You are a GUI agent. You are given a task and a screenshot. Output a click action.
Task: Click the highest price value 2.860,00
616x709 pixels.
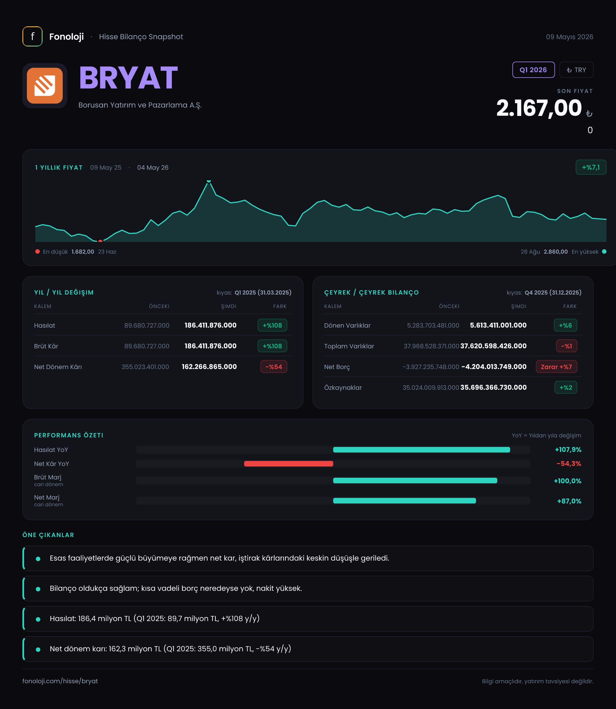556,251
